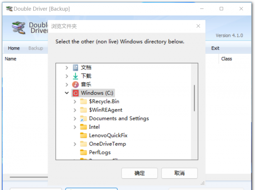This screenshot has height=190, width=255.
Task: Click the Documents and Settings shortcut folder icon
Action: 84,119
